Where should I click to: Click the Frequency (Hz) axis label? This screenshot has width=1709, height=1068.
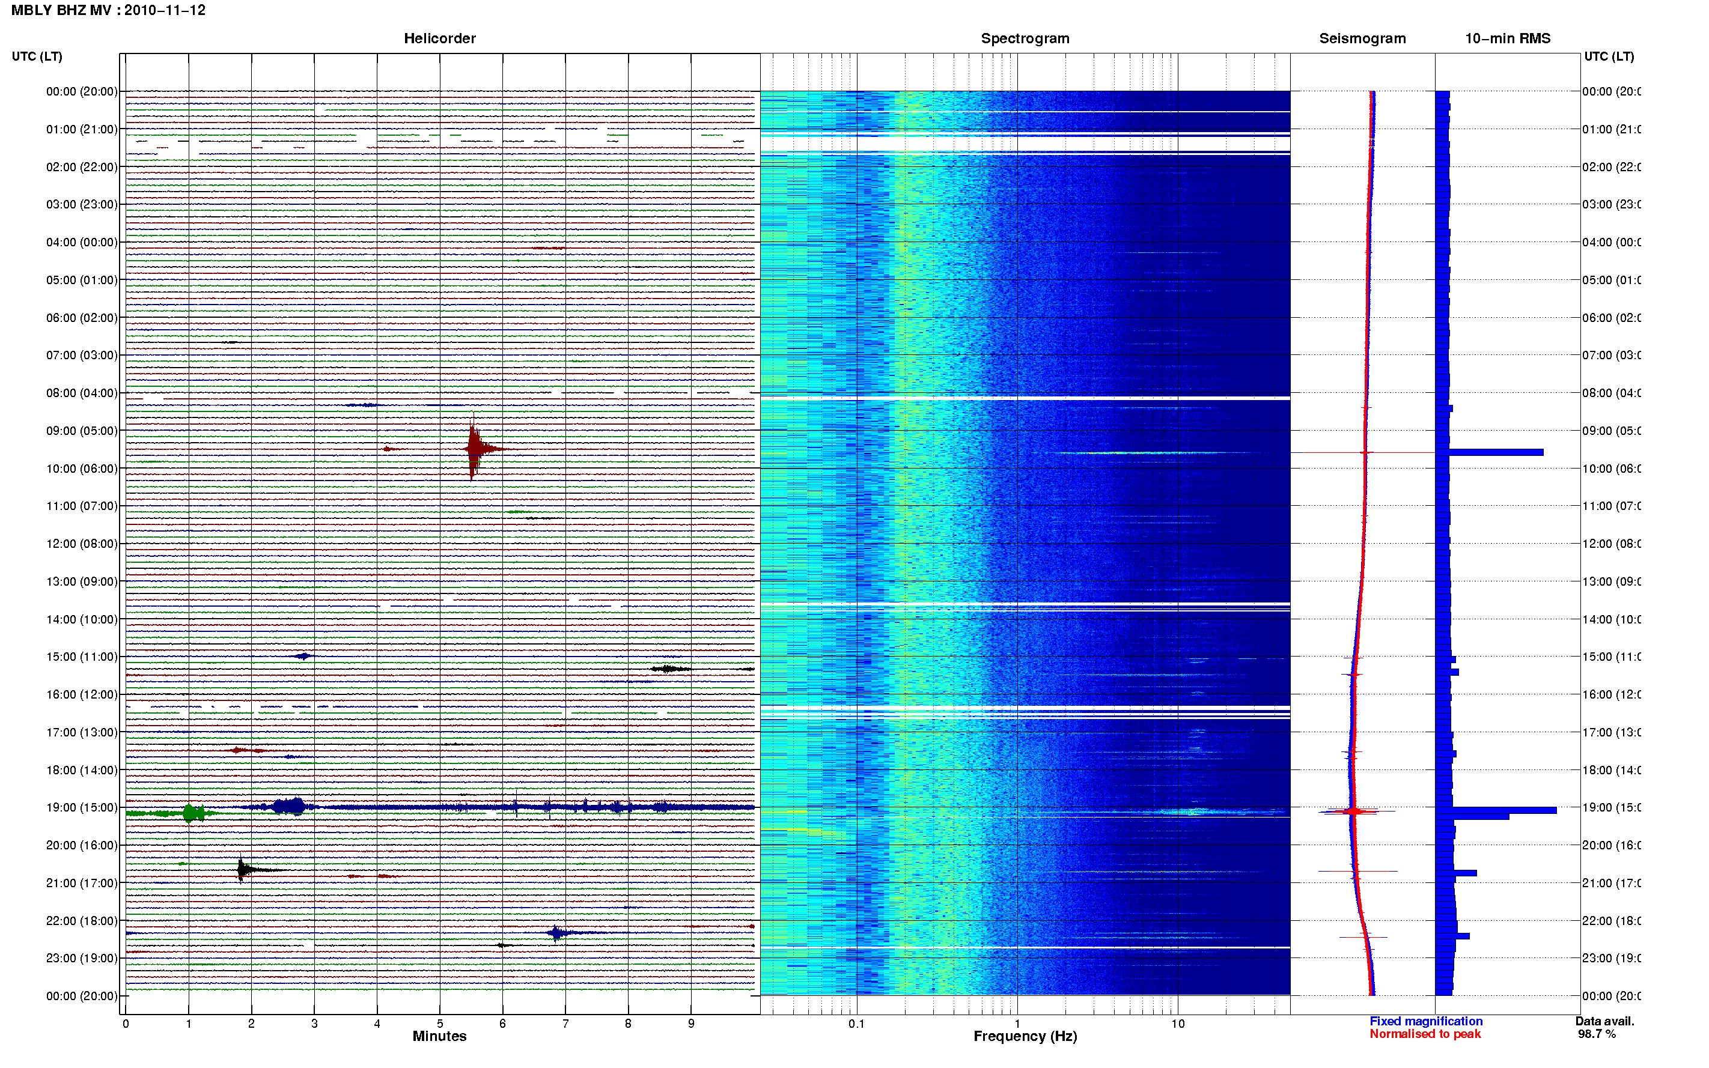click(1025, 1036)
